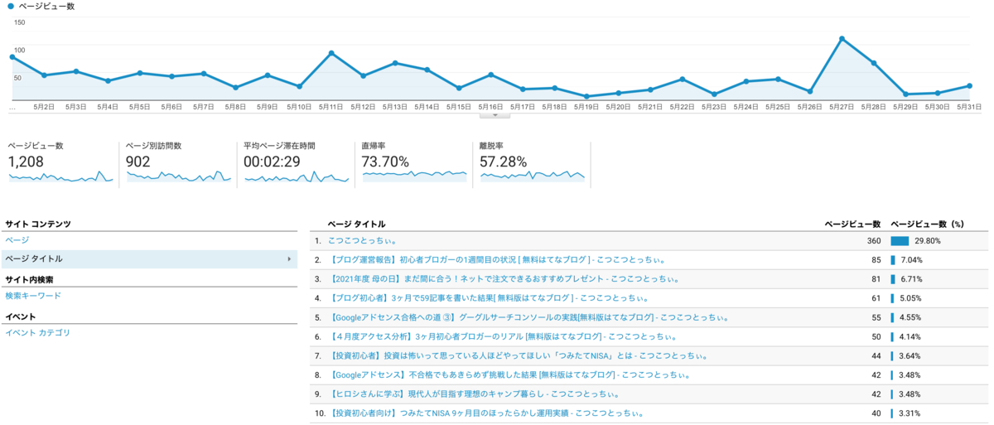Collapse the chart using the small arrow handle
Viewport: 994px width, 425px height.
click(x=495, y=115)
